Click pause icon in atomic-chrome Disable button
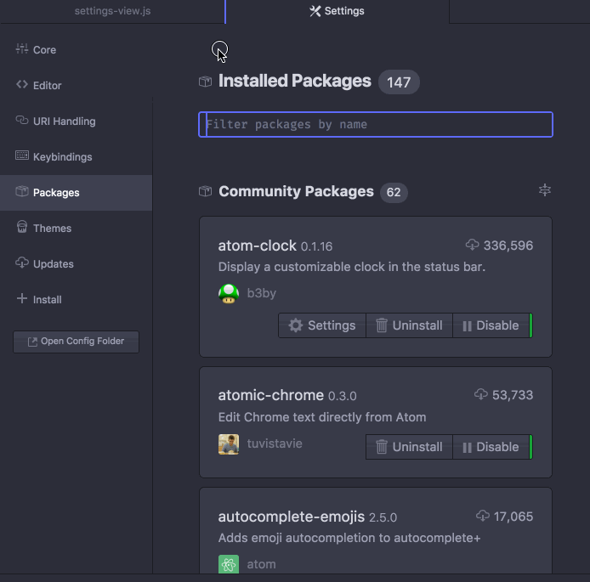The height and width of the screenshot is (582, 590). (x=467, y=448)
